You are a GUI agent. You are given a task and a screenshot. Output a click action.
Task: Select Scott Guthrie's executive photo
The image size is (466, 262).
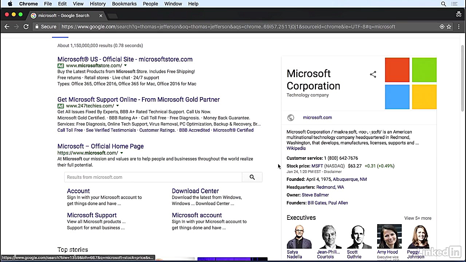pos(359,237)
